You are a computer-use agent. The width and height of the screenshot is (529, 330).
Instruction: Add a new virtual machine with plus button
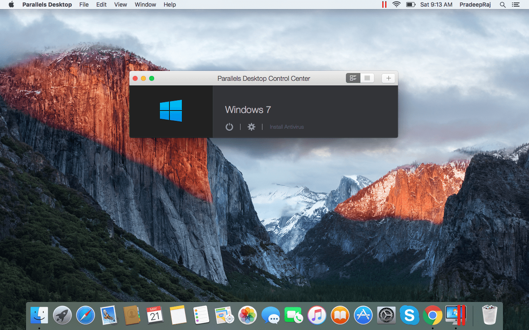tap(388, 78)
